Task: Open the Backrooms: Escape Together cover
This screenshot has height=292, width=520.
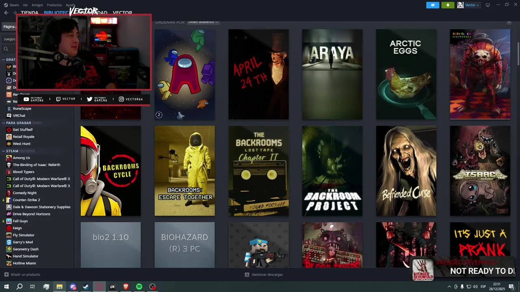Action: tap(185, 171)
